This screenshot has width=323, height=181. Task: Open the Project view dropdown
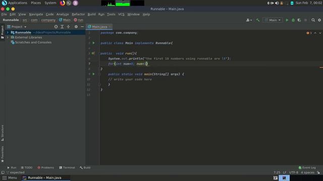(17, 27)
